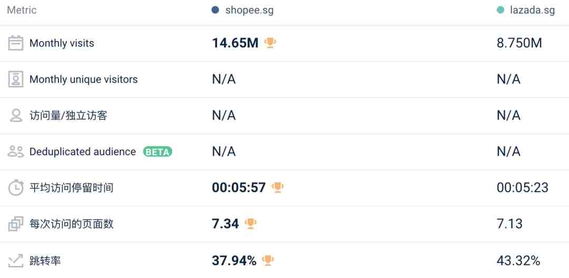Click the green BETA badge
569x278 pixels.
tap(158, 152)
